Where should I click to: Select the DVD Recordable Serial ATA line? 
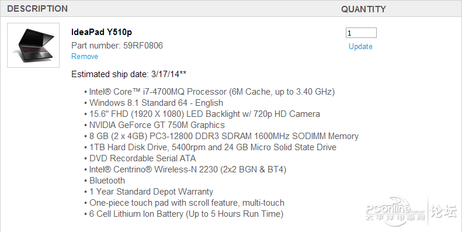pyautogui.click(x=143, y=158)
